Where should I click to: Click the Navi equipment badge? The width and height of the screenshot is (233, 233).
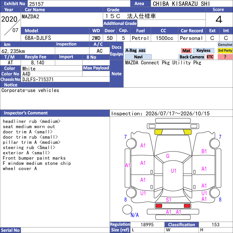(x=138, y=57)
